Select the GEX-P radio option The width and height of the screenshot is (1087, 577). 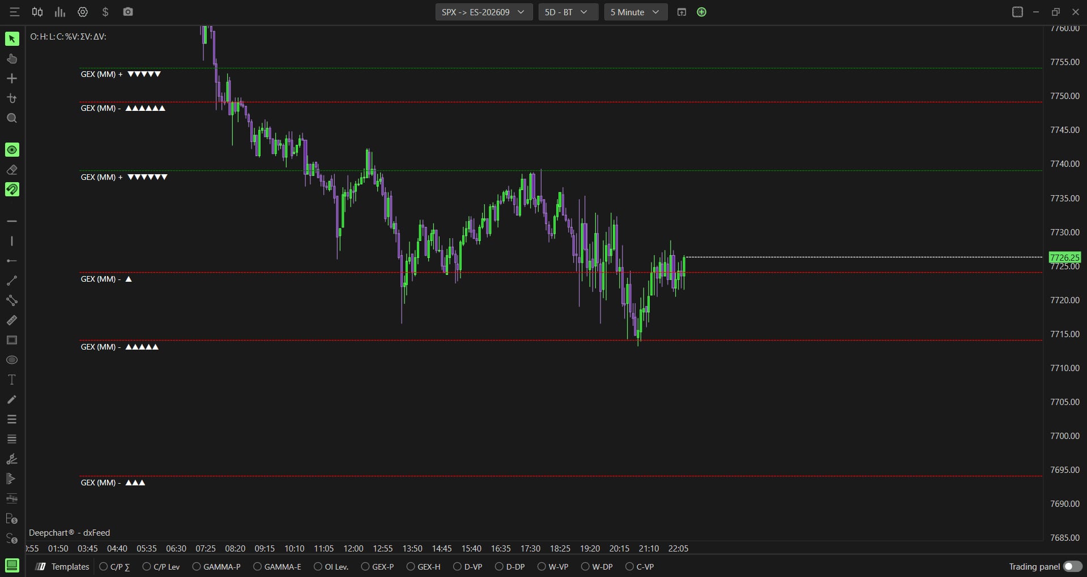pos(378,566)
